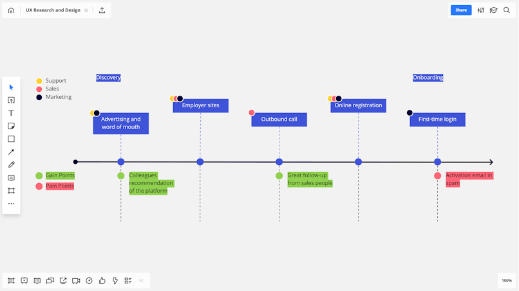Select the Outbound call box
Image resolution: width=519 pixels, height=291 pixels.
point(279,119)
